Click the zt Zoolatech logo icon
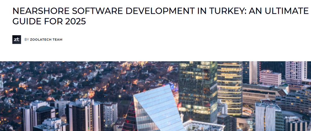This screenshot has width=311, height=131. (x=16, y=40)
